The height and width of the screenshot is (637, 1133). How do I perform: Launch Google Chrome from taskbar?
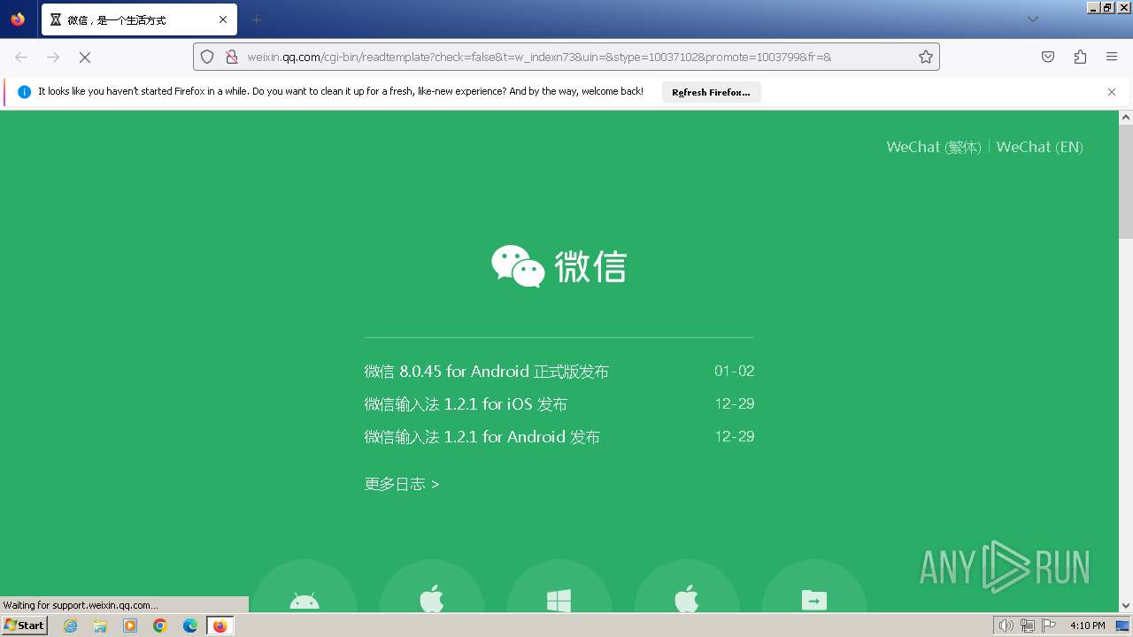coord(160,625)
